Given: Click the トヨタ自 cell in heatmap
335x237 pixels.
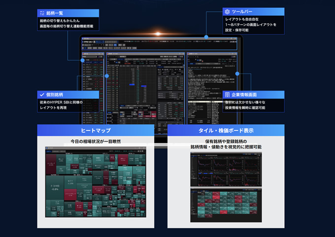Looking at the screenshot, I should coord(55,187).
